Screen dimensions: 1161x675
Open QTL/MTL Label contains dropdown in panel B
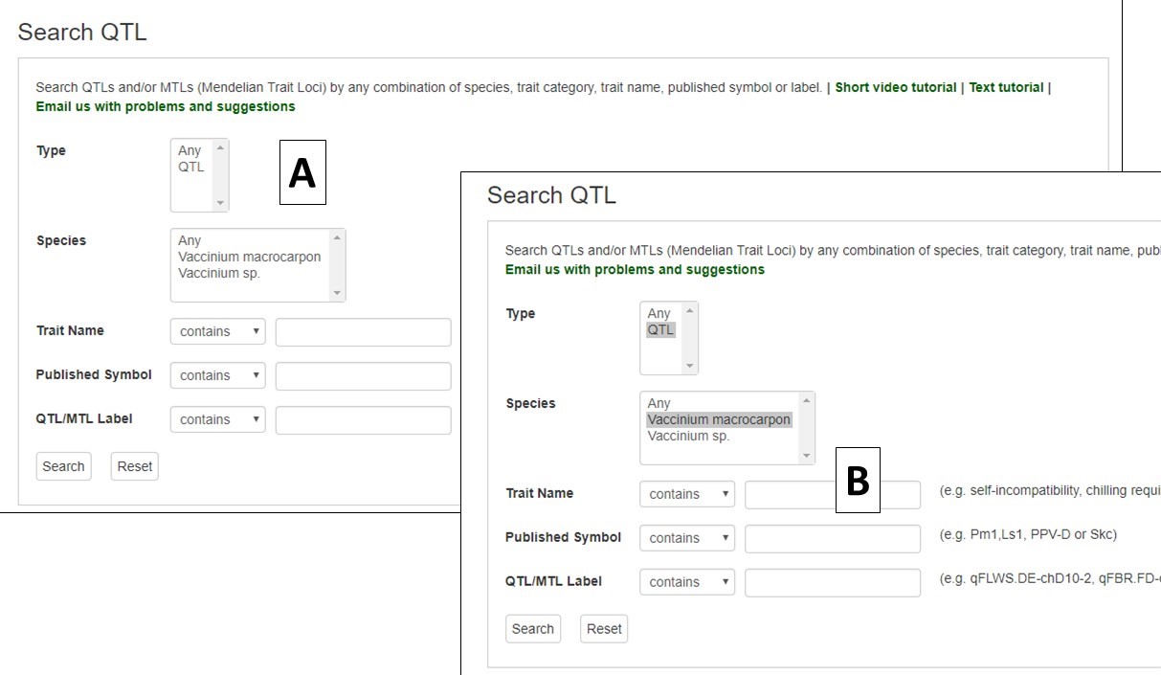click(687, 582)
